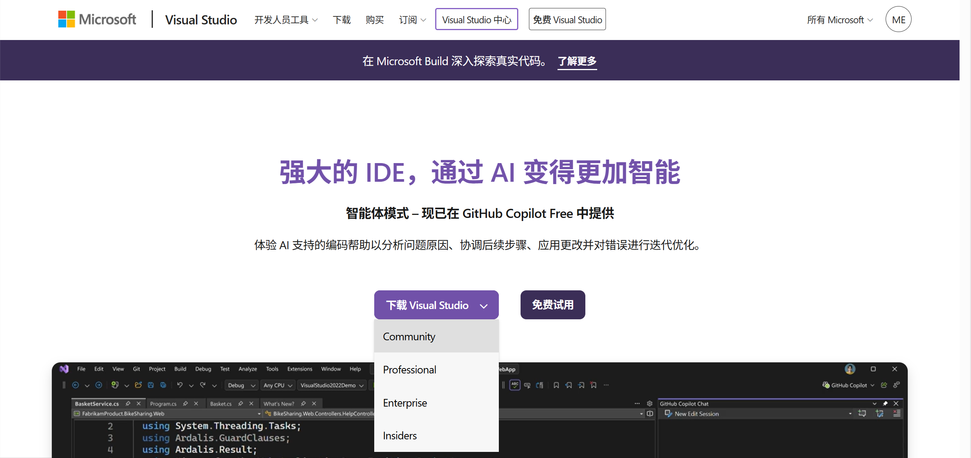971x458 pixels.
Task: Click the Next Bookmark icon
Action: tap(581, 385)
